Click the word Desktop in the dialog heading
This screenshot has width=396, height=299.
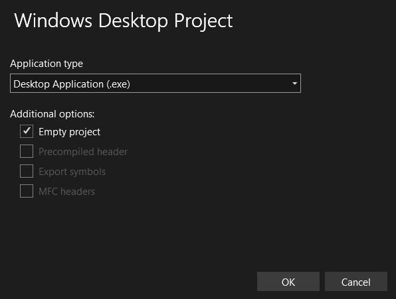(133, 21)
